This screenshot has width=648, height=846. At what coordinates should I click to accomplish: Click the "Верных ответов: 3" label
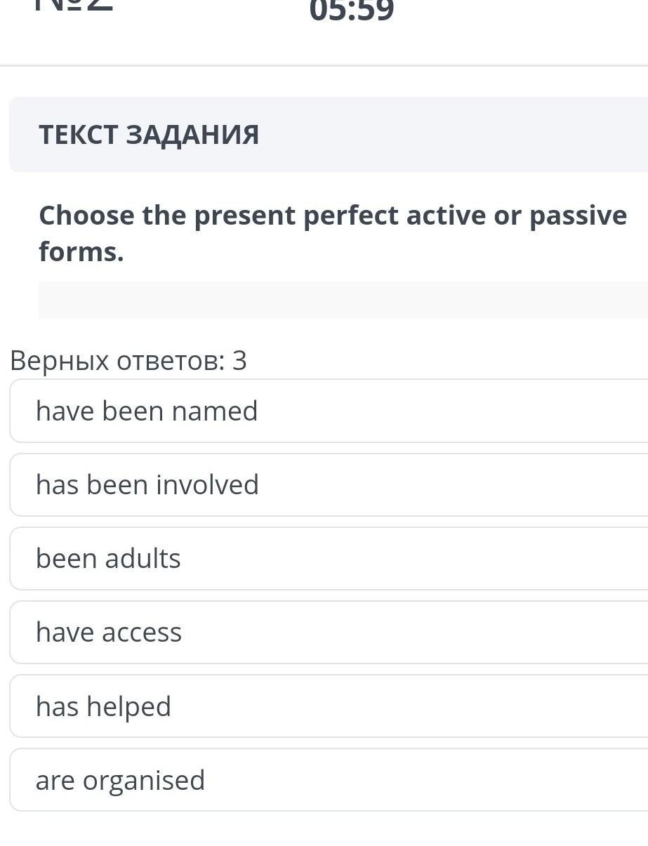(128, 360)
